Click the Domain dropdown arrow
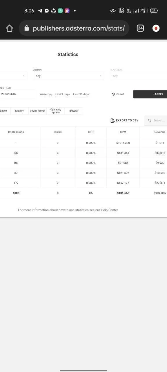 [101, 76]
